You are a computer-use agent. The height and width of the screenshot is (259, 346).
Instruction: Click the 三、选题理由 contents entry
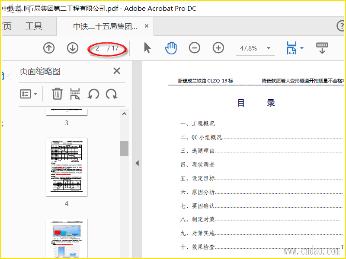pyautogui.click(x=261, y=151)
